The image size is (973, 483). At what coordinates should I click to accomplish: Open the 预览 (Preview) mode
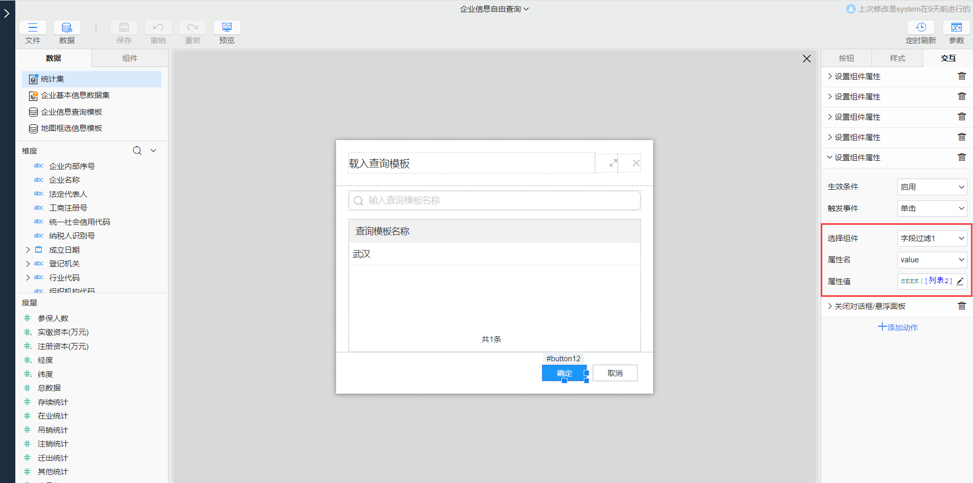click(226, 27)
